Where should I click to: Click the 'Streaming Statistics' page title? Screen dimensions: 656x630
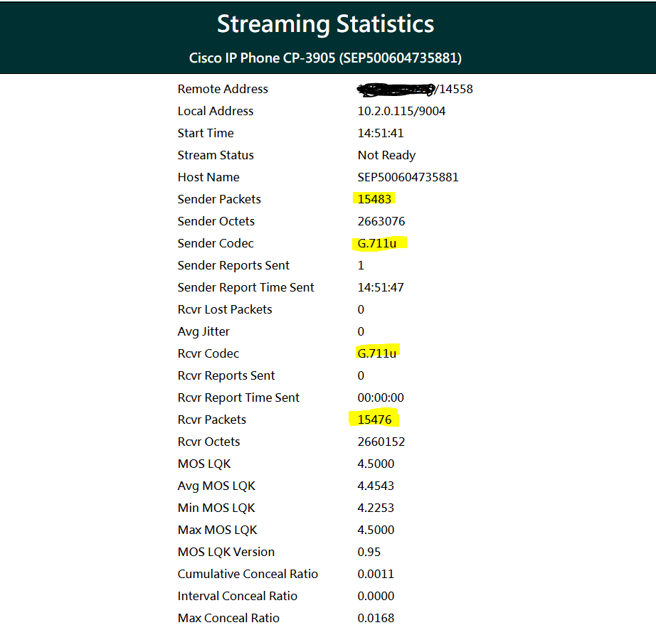coord(325,24)
